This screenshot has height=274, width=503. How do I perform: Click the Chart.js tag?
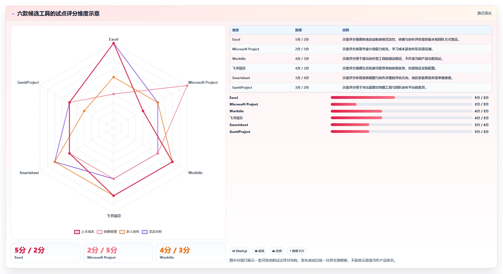(240, 251)
